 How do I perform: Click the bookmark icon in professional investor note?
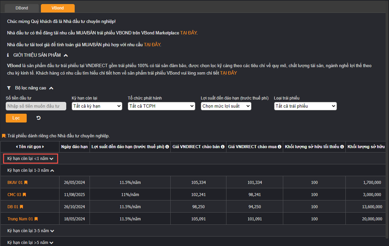[4, 136]
